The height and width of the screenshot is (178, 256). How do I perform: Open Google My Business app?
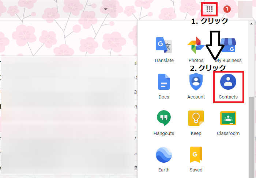click(x=228, y=50)
